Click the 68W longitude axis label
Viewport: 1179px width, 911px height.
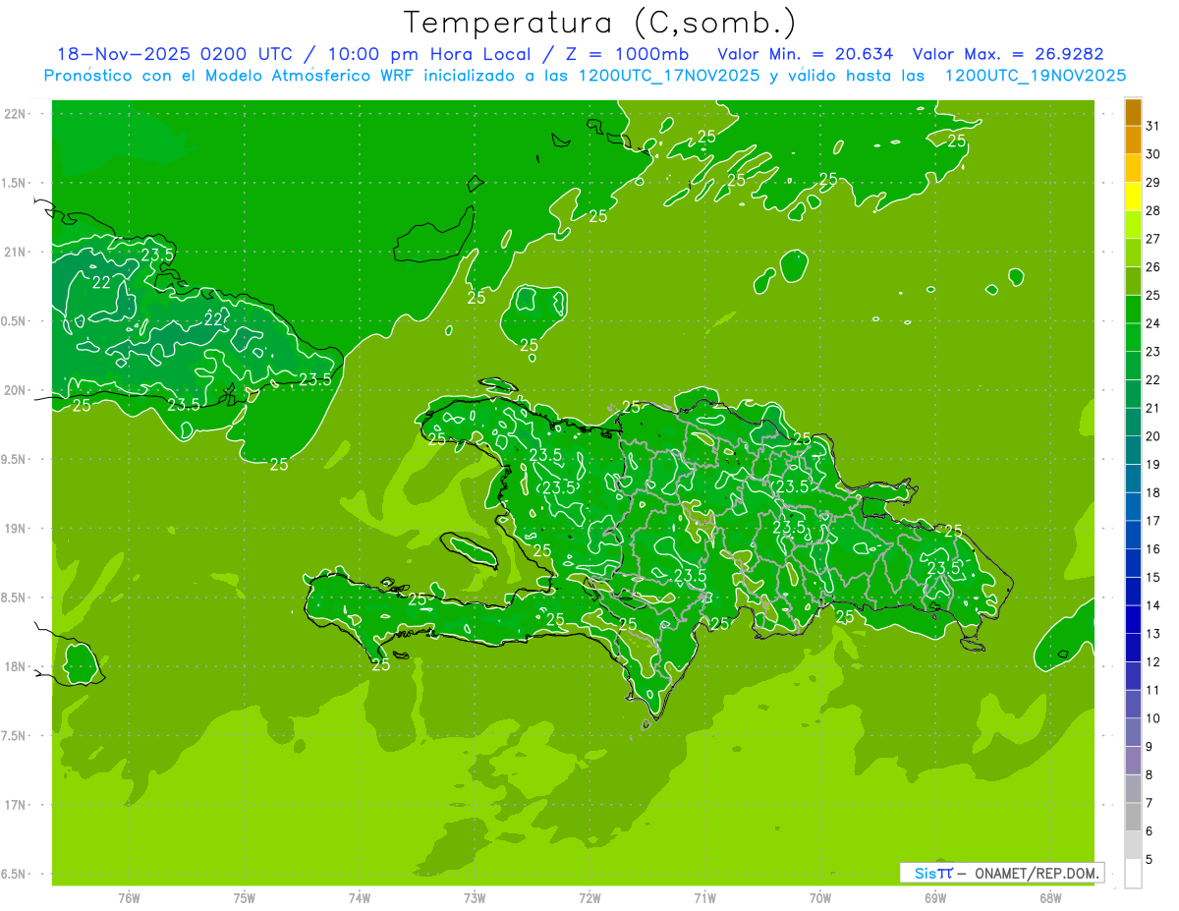[1049, 897]
